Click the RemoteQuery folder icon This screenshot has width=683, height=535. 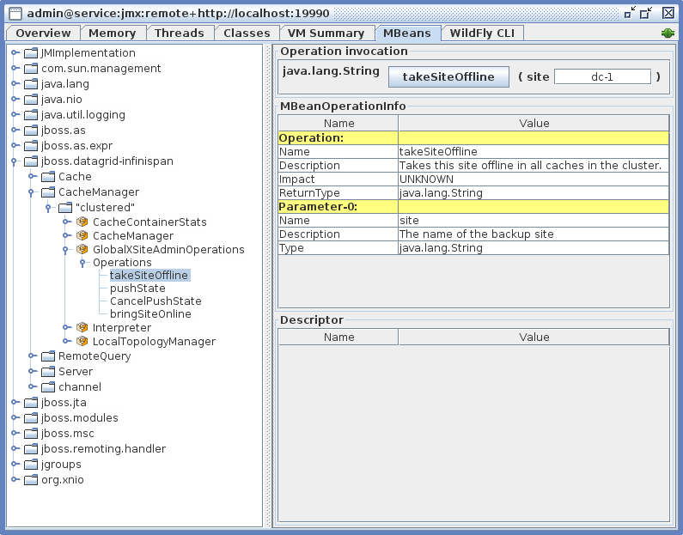click(48, 356)
